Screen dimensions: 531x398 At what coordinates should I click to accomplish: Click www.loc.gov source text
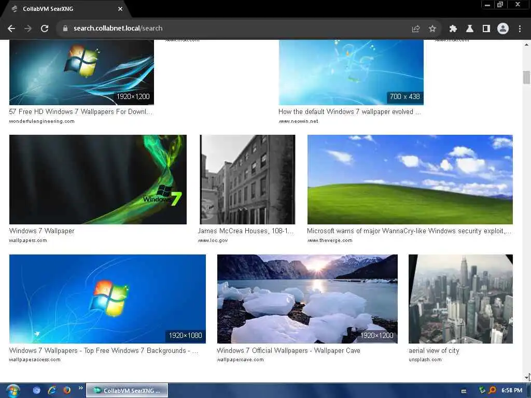pyautogui.click(x=213, y=240)
